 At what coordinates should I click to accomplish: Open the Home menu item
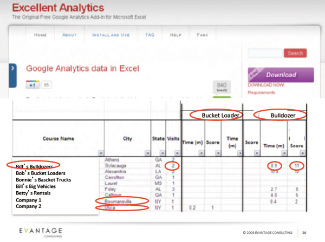(40, 35)
